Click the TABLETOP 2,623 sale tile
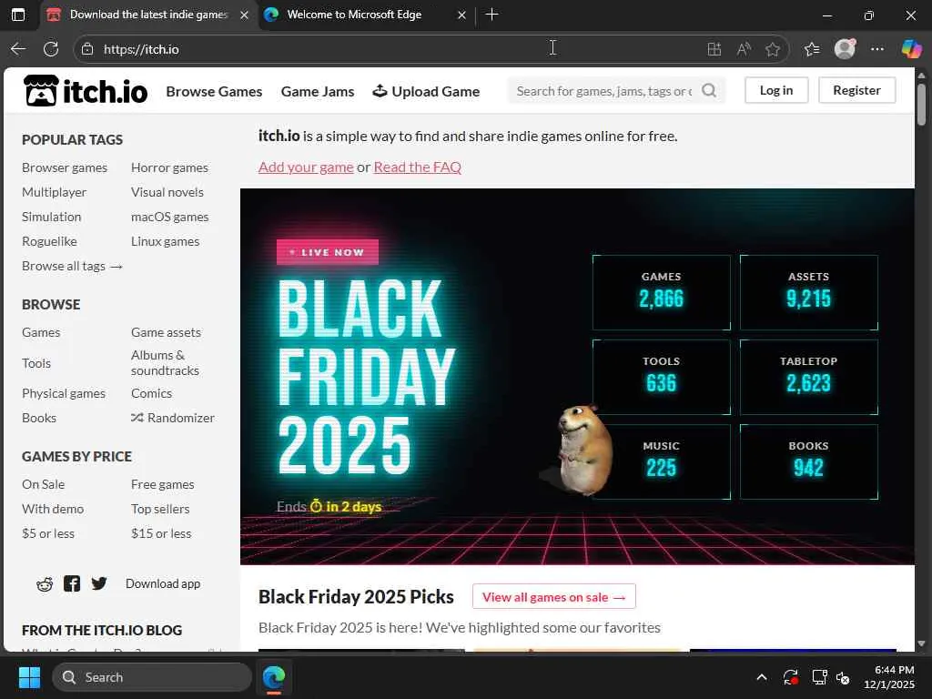The width and height of the screenshot is (932, 699). 809,377
